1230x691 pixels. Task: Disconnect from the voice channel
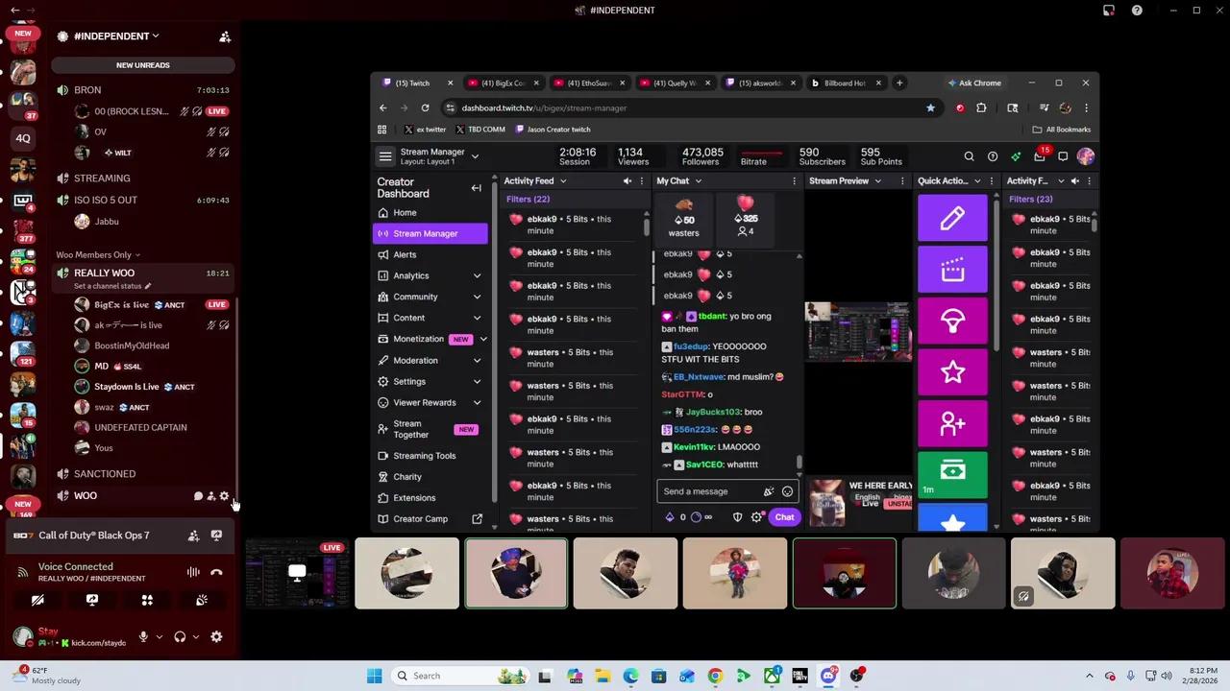tap(216, 572)
